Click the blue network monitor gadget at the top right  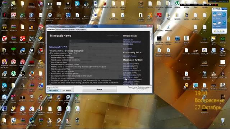pos(219,21)
